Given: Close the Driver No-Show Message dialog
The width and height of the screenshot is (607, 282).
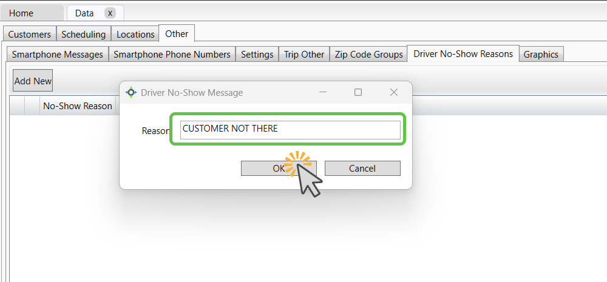Looking at the screenshot, I should (x=394, y=92).
